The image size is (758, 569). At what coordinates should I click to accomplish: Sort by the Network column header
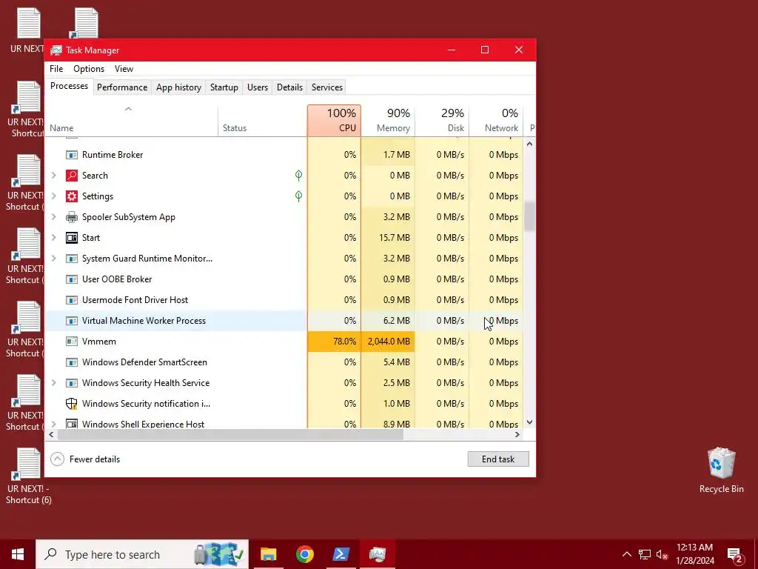coord(496,121)
